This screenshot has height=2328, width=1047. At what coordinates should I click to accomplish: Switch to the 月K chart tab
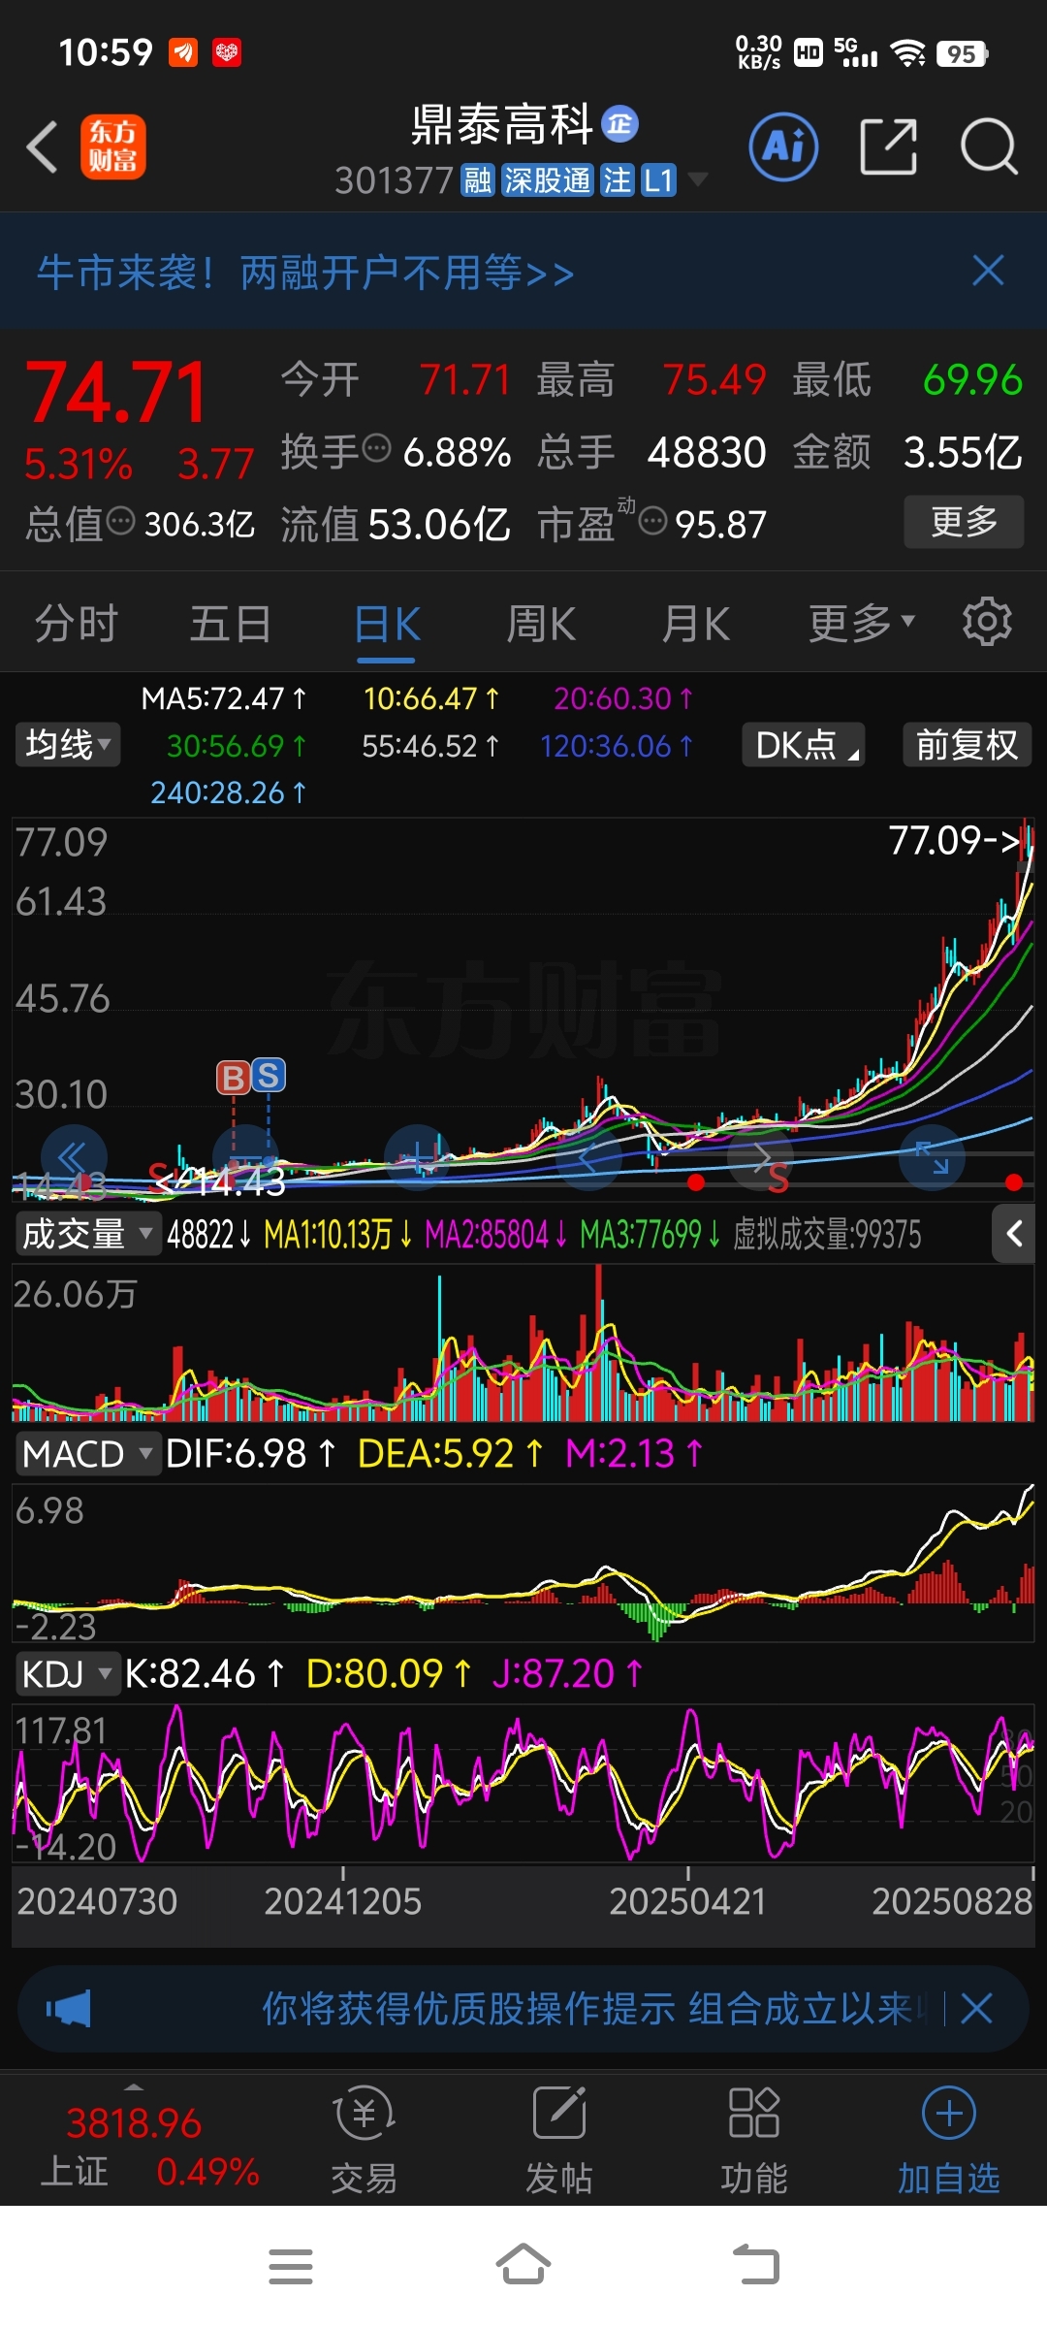pyautogui.click(x=696, y=624)
